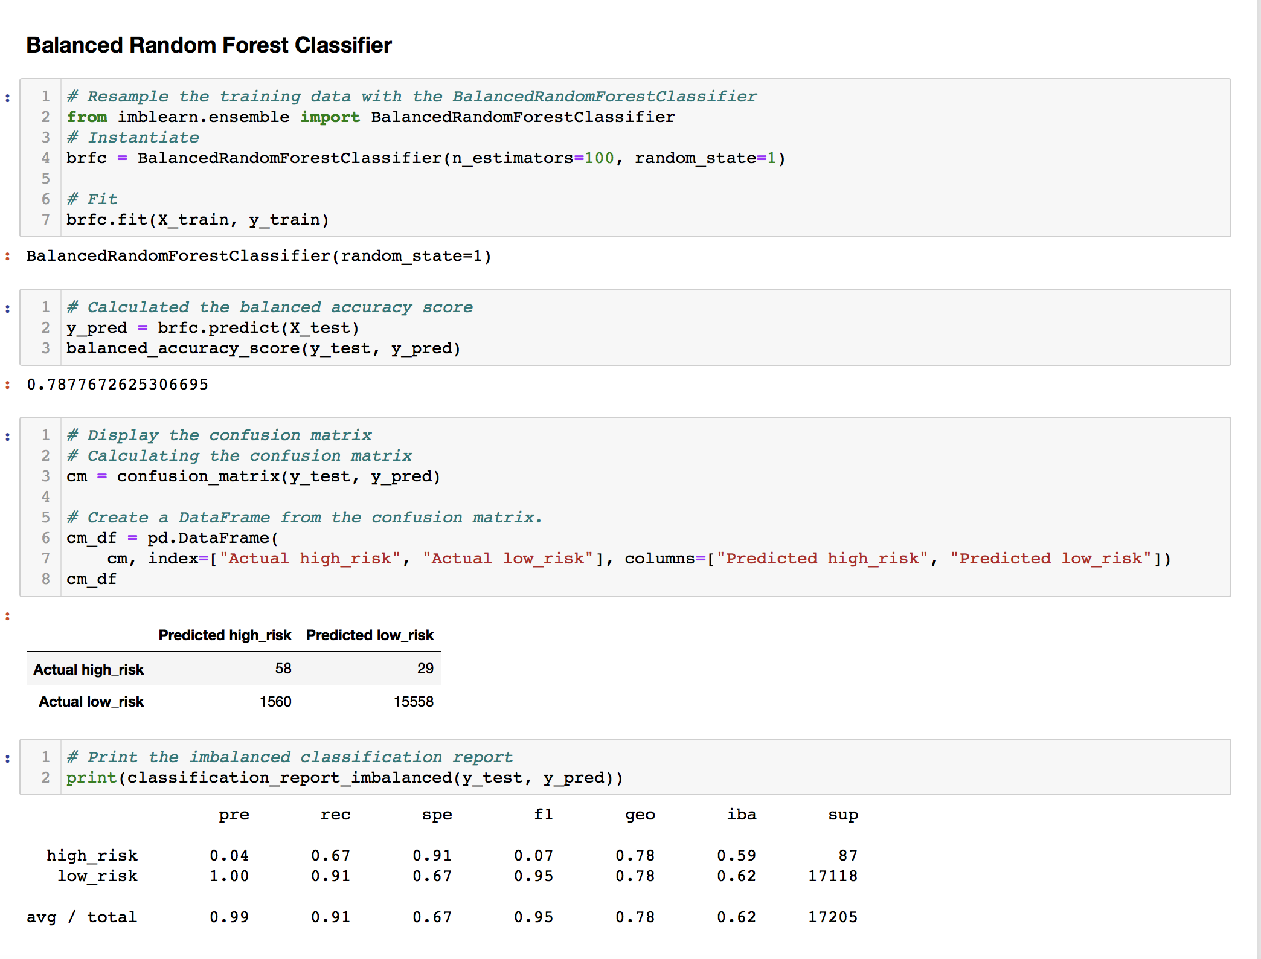Image resolution: width=1261 pixels, height=959 pixels.
Task: Click the Predicted high_risk column header
Action: (225, 635)
